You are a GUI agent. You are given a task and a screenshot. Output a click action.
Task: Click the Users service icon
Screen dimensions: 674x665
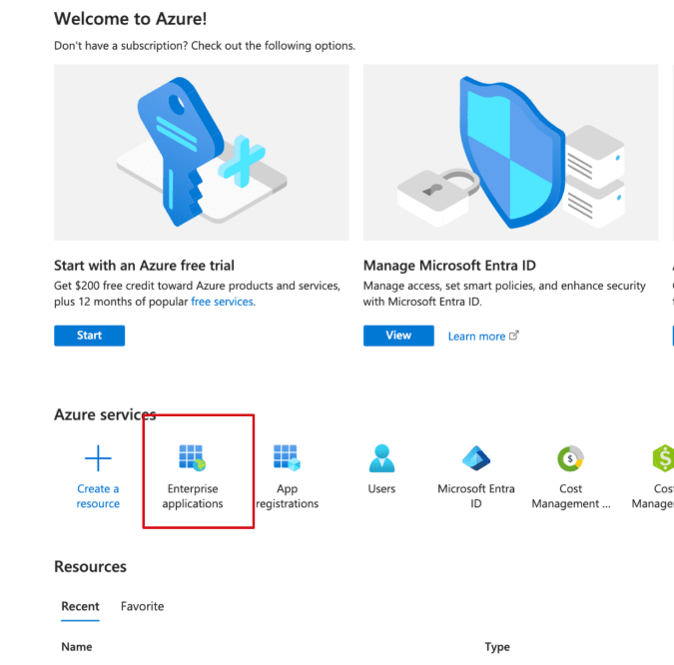(381, 458)
